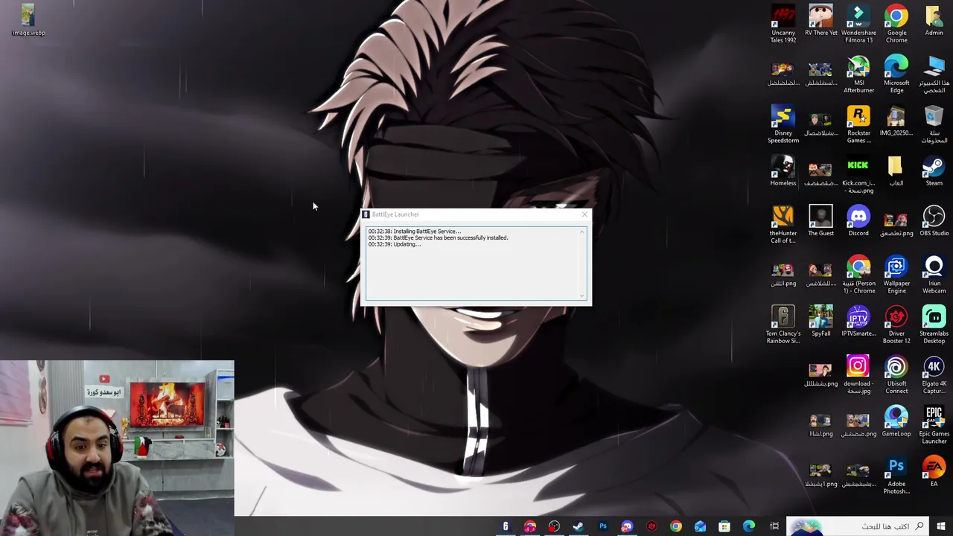Open the Ubisoft Connect desktop shortcut
Screen dimensions: 953x536
click(x=896, y=374)
